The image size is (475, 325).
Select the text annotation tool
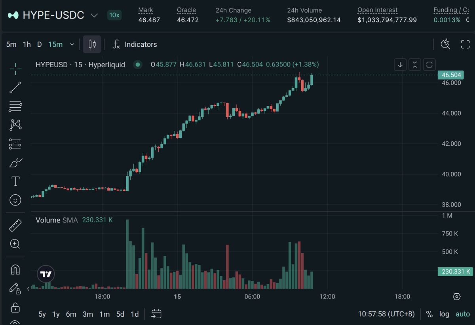point(15,181)
